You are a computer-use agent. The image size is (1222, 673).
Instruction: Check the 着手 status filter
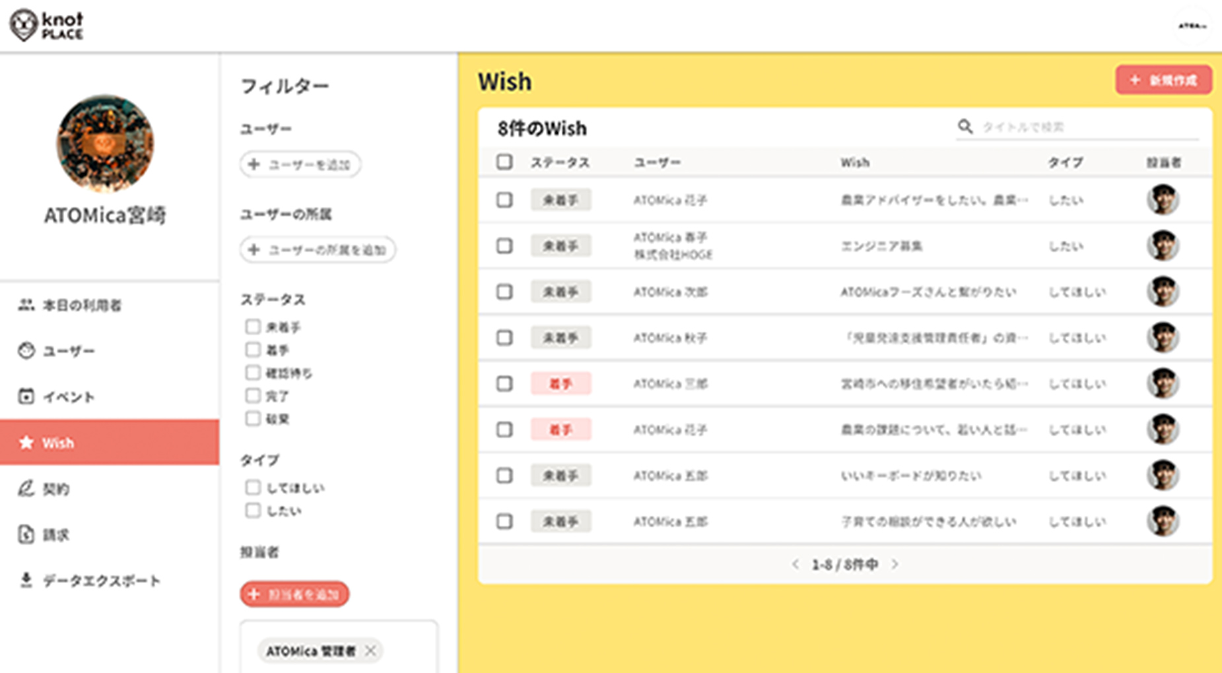coord(253,350)
